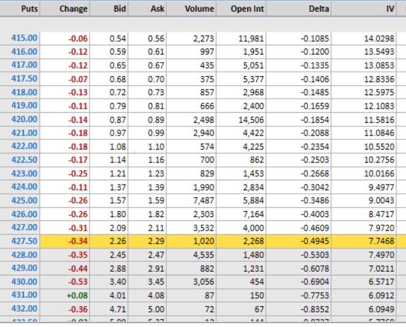Open the 428.00 put strike
Viewport: 406px width, 327px height.
(x=24, y=255)
